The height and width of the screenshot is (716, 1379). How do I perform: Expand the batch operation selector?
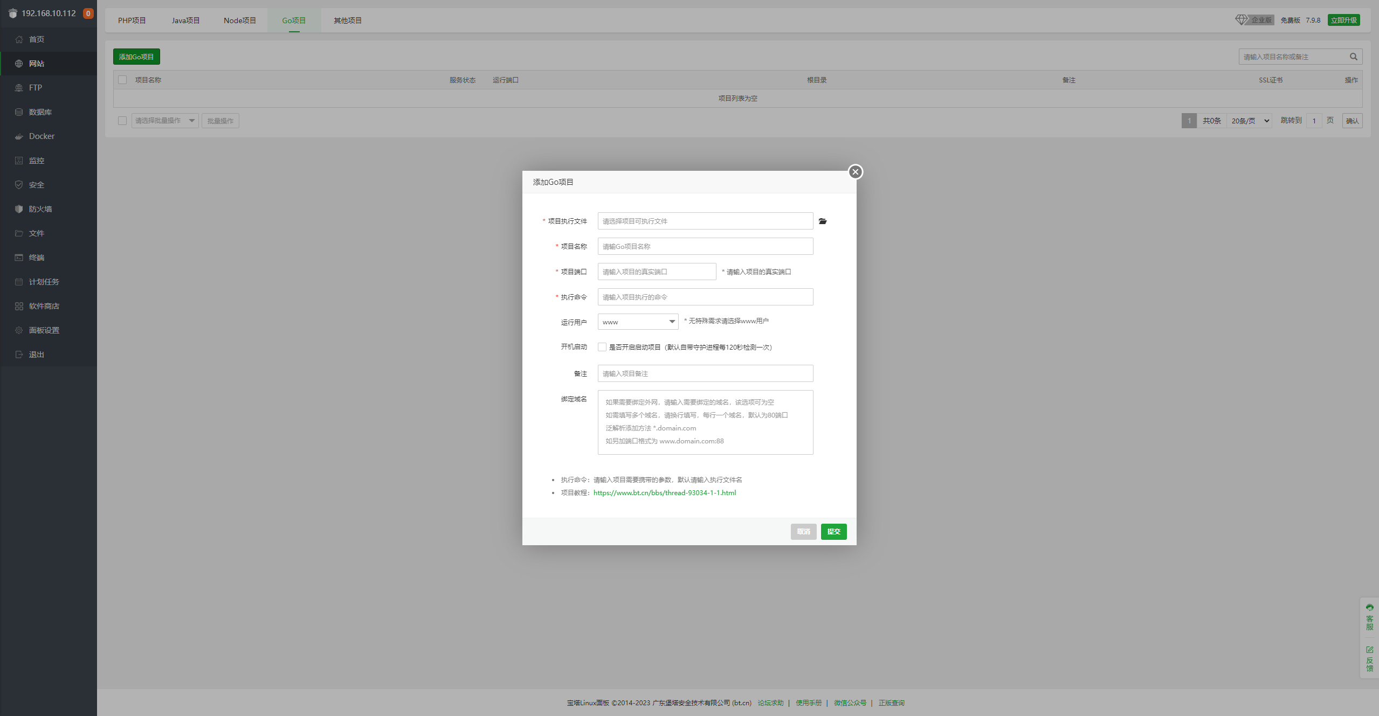pos(165,121)
